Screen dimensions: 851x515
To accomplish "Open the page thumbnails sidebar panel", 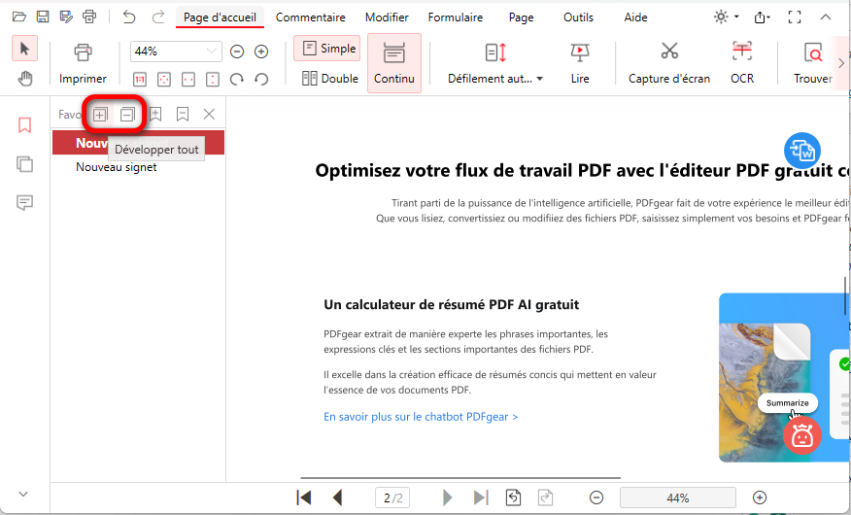I will [x=25, y=164].
